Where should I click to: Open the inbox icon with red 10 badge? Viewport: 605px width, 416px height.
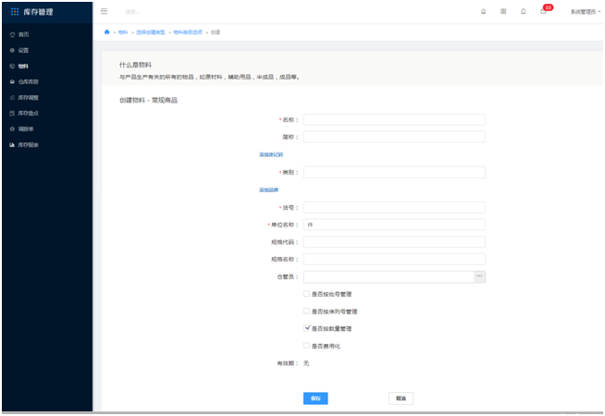coord(544,11)
